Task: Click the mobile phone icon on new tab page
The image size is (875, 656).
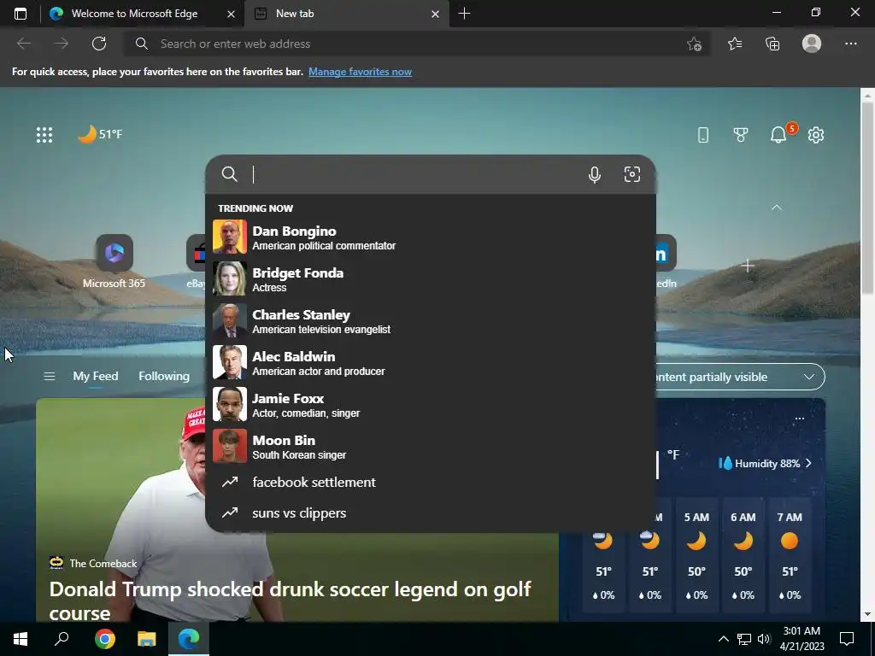Action: tap(703, 134)
